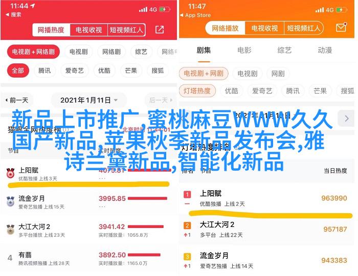Open the 2021年1月11日 date dropdown
358x276 pixels.
(x=89, y=100)
